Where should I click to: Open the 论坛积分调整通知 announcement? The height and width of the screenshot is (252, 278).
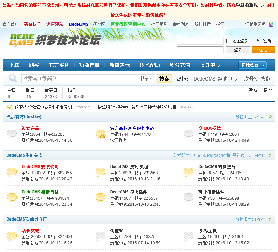click(137, 107)
